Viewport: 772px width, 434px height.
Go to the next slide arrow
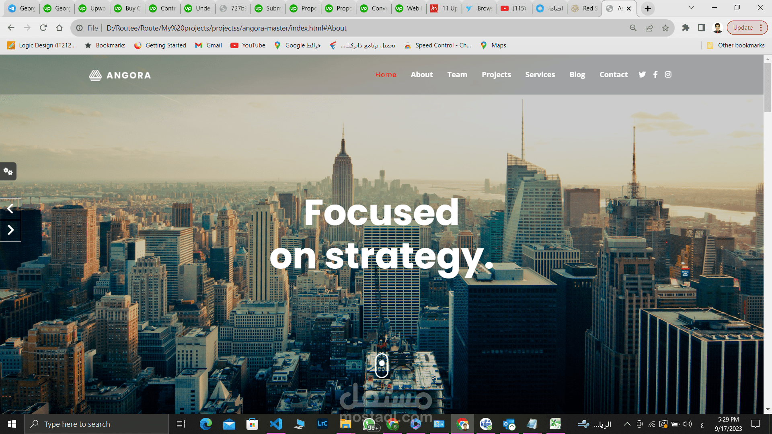click(x=10, y=230)
